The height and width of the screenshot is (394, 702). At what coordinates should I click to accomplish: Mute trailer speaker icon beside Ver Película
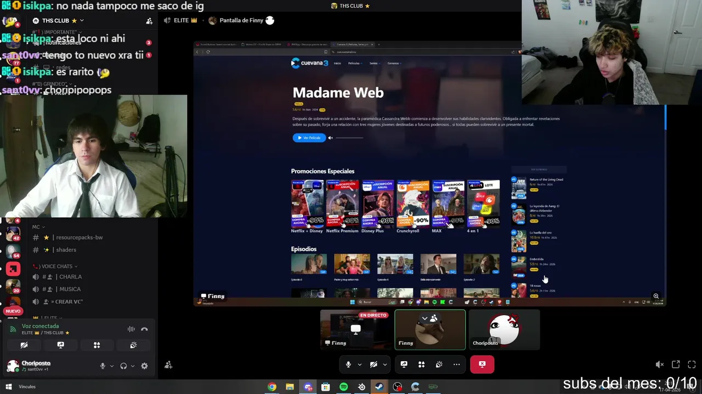(x=330, y=138)
